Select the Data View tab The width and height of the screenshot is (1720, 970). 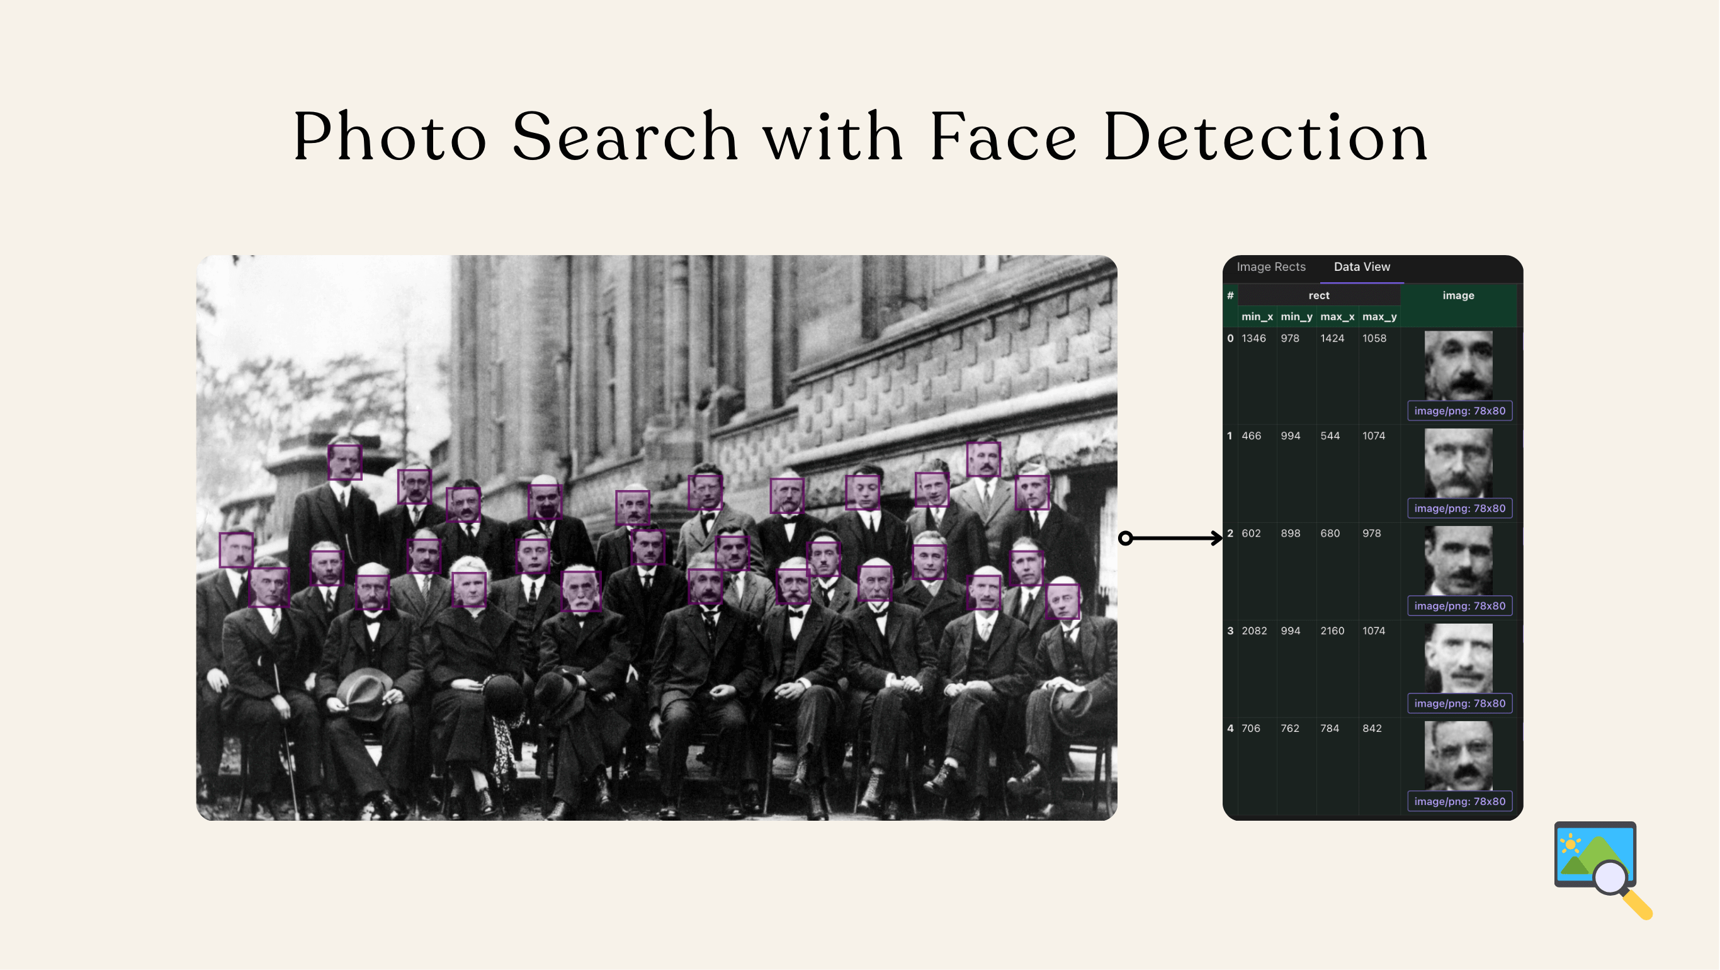tap(1361, 266)
